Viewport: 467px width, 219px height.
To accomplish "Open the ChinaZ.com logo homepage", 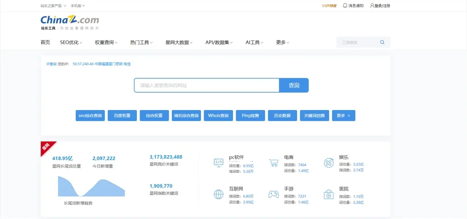I will click(70, 22).
